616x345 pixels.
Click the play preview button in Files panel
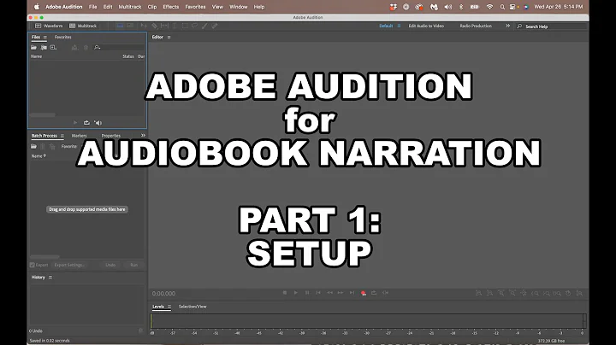point(75,123)
